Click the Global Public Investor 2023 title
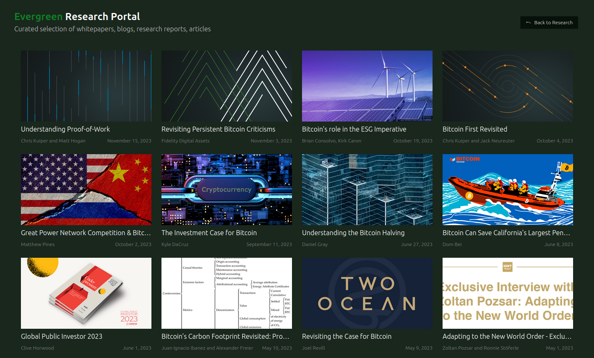 point(61,336)
